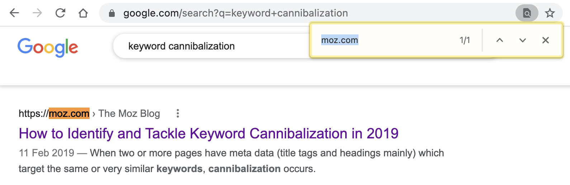Screen dimensions: 570x185
Task: Go to the browser home page
Action: point(83,13)
